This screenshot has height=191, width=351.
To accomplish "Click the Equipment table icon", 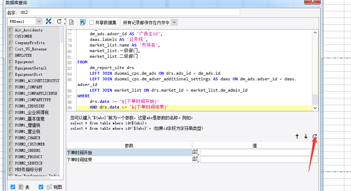I will (x=11, y=61).
